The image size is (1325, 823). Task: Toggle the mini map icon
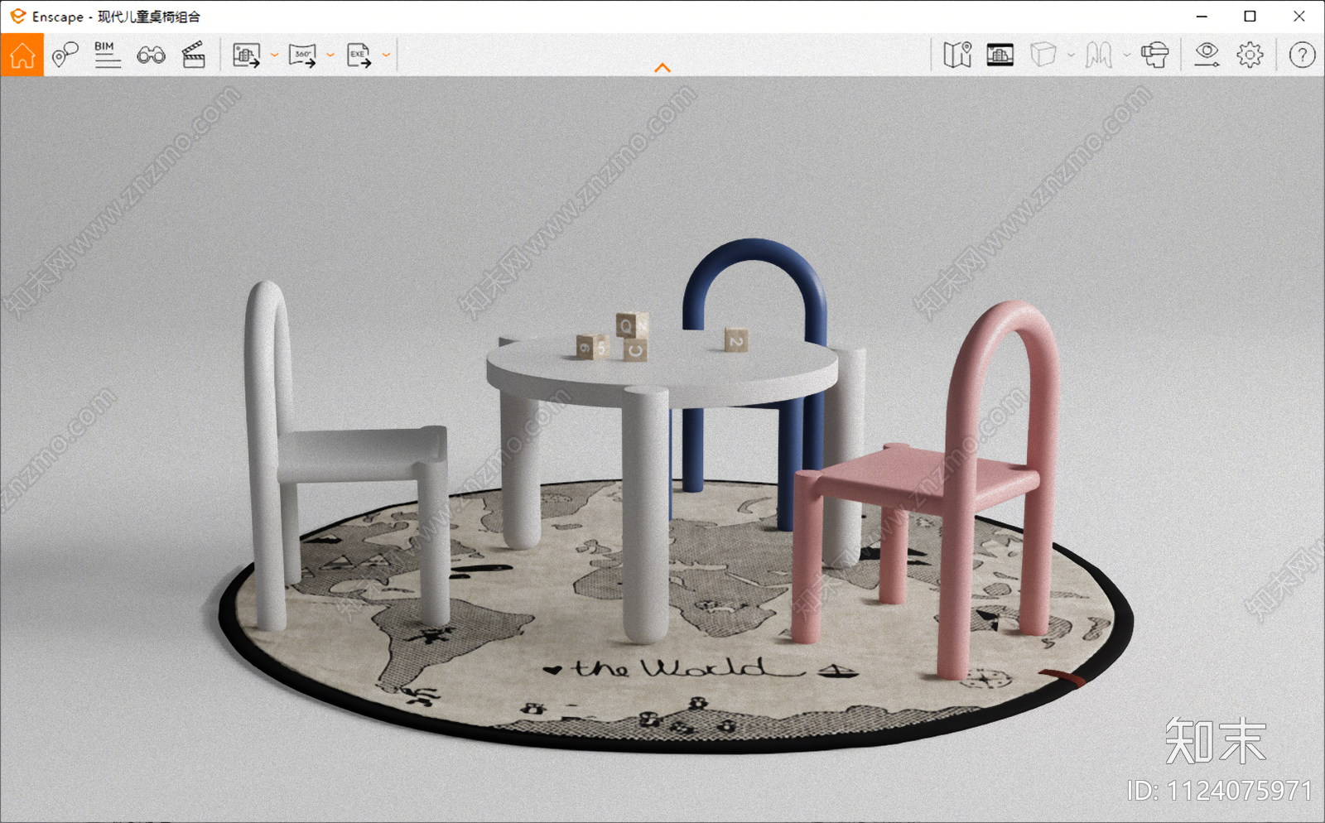[957, 55]
